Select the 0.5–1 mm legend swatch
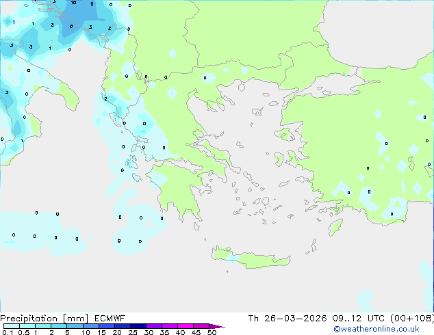Screen dimensions: 434x335 click(x=27, y=326)
